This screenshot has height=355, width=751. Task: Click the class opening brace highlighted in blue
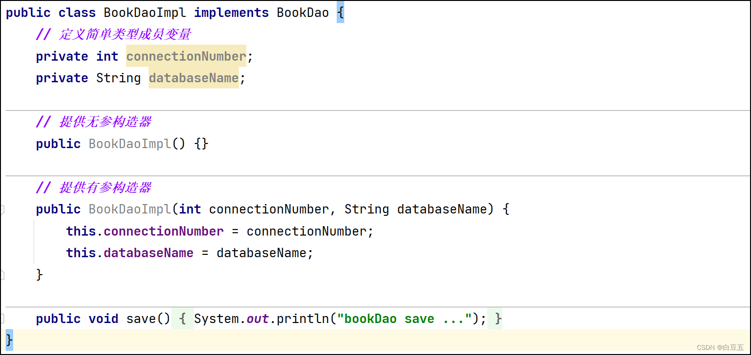point(340,13)
